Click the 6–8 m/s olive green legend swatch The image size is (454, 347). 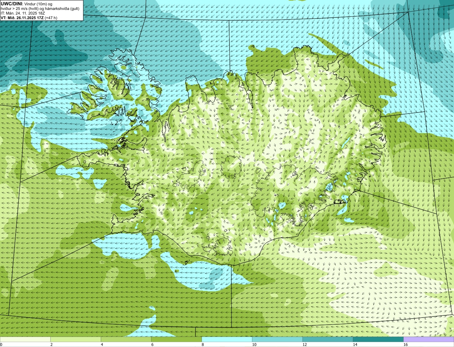coord(177,340)
